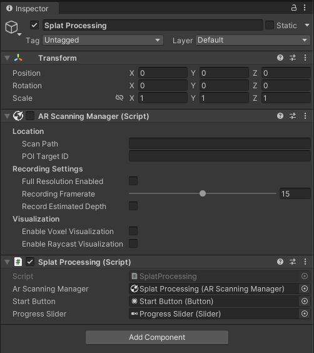Image resolution: width=314 pixels, height=353 pixels.
Task: Enable Voxel Visualization checkbox
Action: (x=133, y=231)
